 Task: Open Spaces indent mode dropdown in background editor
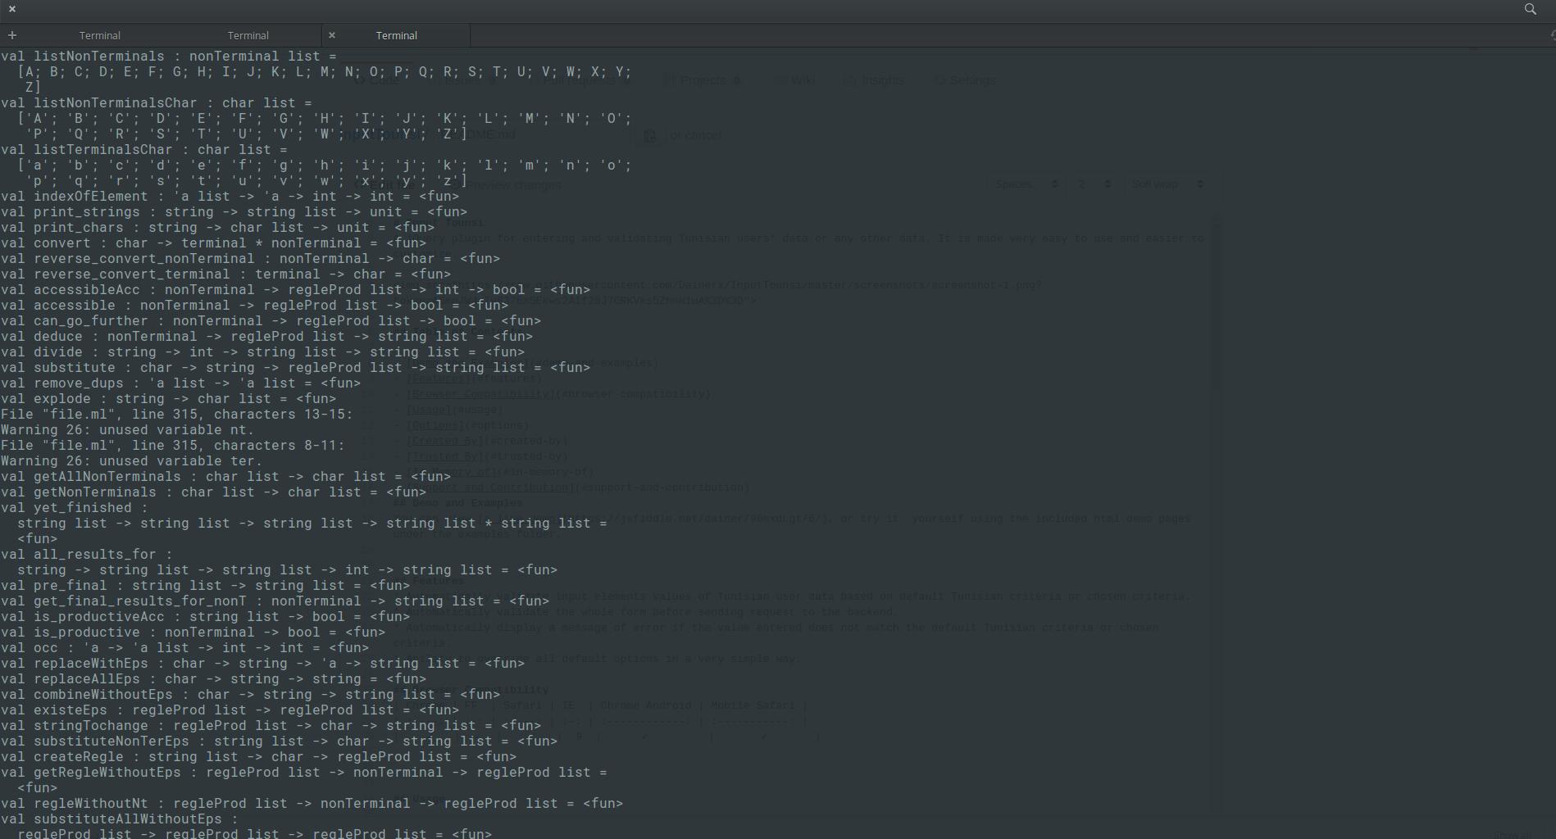[x=1026, y=184]
